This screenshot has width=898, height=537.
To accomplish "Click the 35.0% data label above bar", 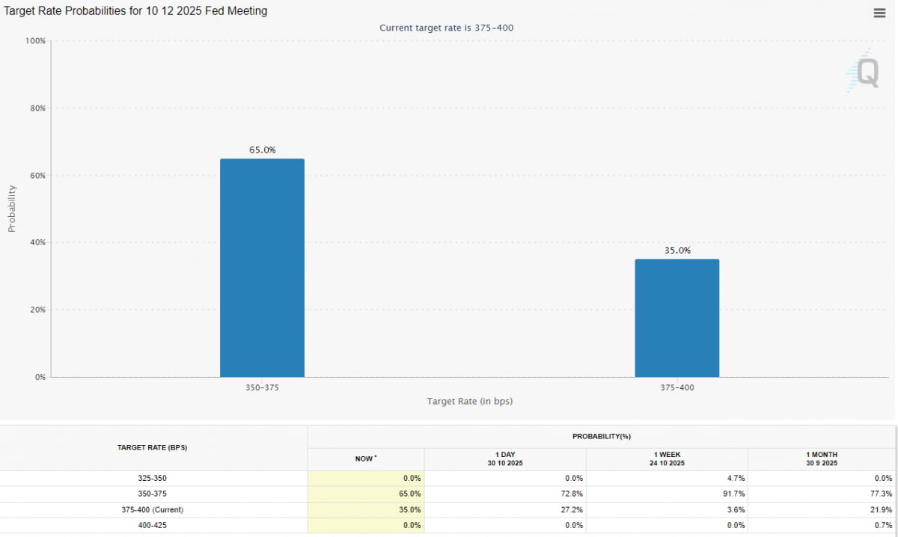I will click(x=676, y=251).
